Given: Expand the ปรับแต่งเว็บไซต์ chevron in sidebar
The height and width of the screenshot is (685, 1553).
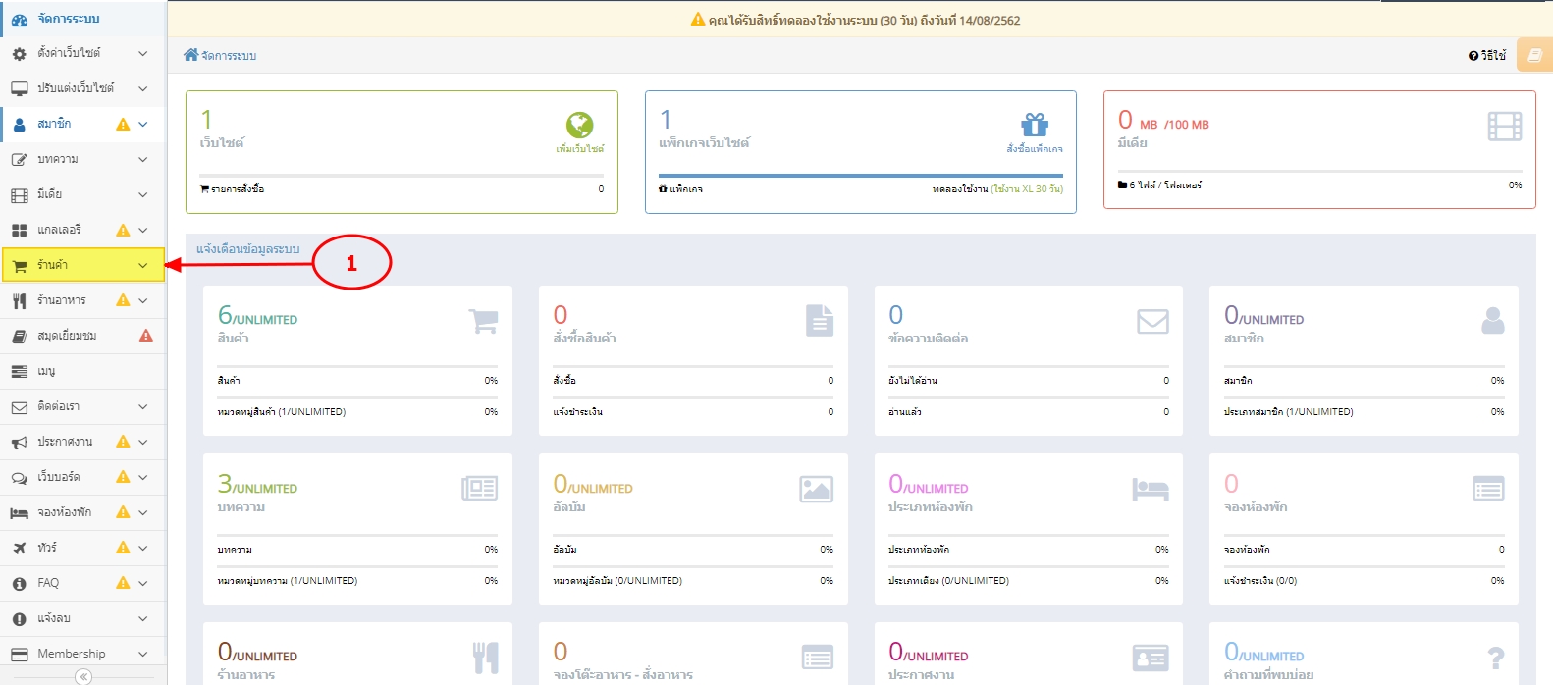Looking at the screenshot, I should point(142,88).
